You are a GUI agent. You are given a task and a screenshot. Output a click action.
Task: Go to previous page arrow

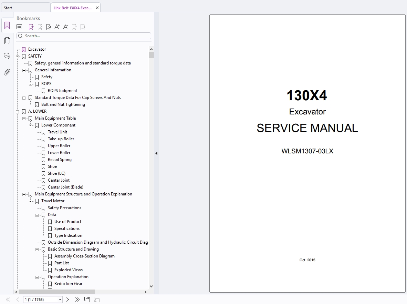(x=18, y=300)
